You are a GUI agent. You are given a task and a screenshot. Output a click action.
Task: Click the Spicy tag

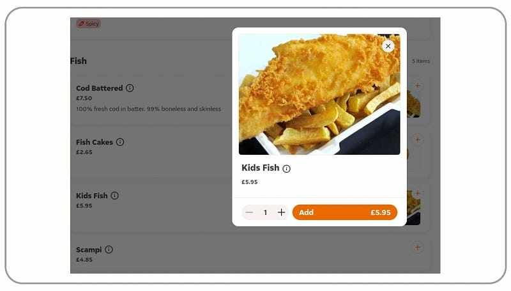[89, 24]
